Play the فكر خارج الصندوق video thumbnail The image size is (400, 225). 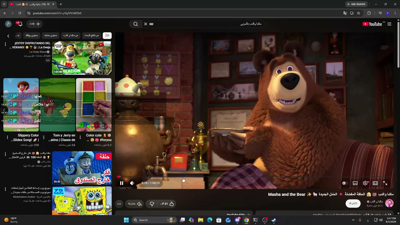pos(82,168)
